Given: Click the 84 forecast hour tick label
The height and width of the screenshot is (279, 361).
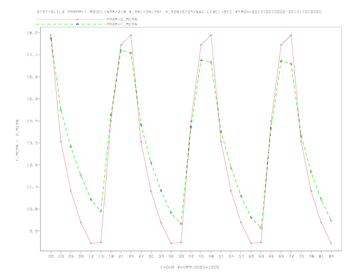Looking at the screenshot, I should click(331, 256).
